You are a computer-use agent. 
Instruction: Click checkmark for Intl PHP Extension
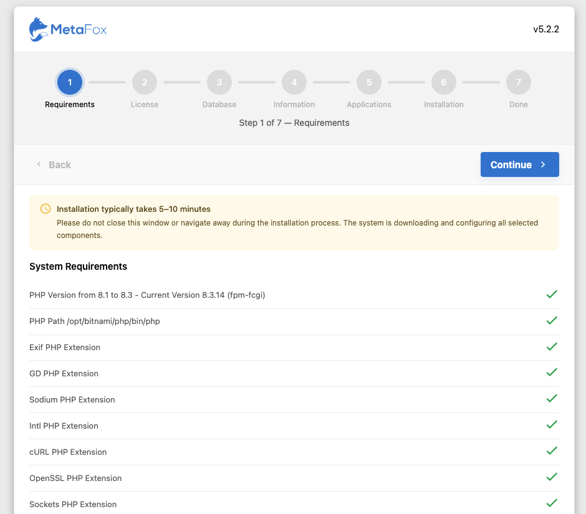(x=551, y=425)
